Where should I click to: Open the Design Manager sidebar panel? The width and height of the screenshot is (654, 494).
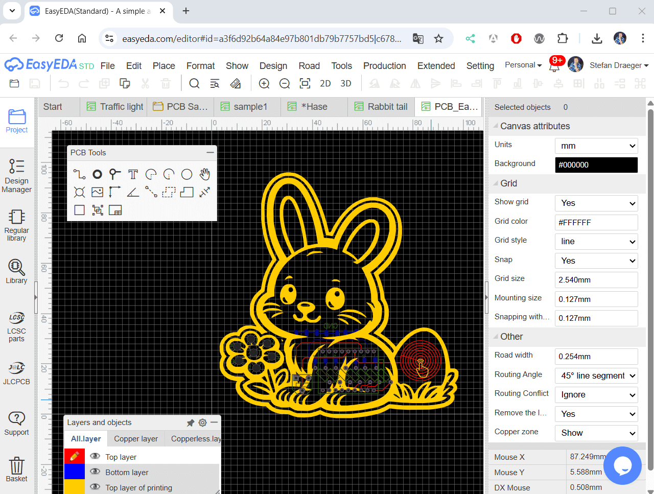click(16, 176)
